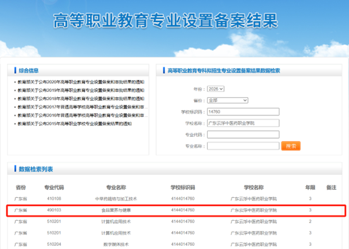Click 广东云浮中医药职业学院 in the 510204 row

click(254, 245)
